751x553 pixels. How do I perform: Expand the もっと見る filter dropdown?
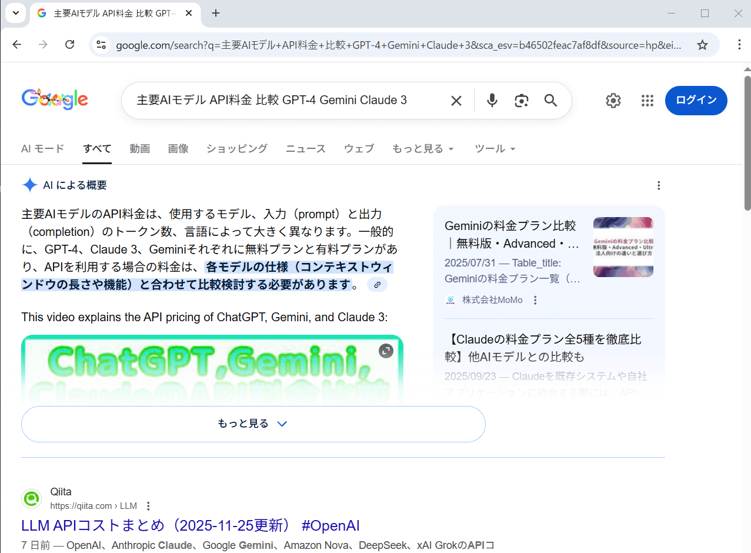pyautogui.click(x=423, y=149)
